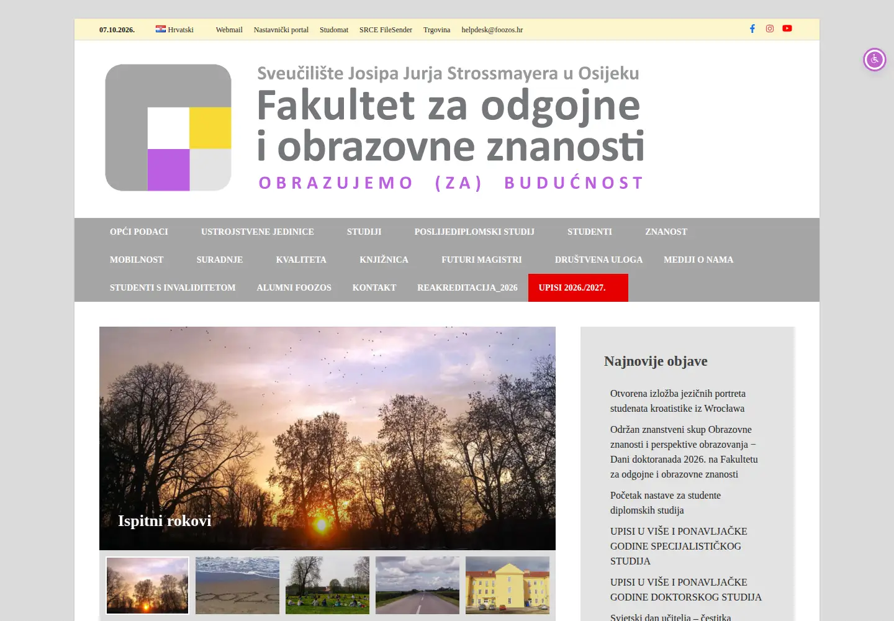
Task: Select ALUMNI FOOZOS menu item
Action: (x=294, y=288)
